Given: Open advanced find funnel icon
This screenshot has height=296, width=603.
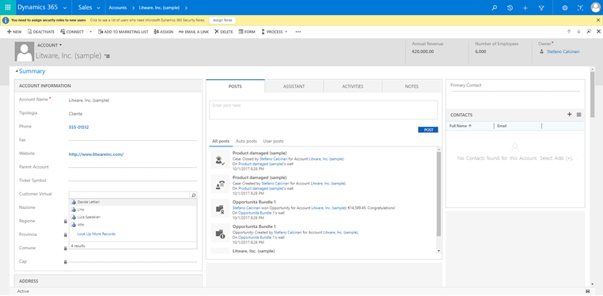Looking at the screenshot, I should coord(541,8).
